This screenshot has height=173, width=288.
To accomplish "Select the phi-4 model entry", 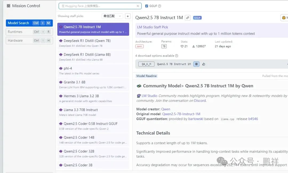I will (x=93, y=70).
